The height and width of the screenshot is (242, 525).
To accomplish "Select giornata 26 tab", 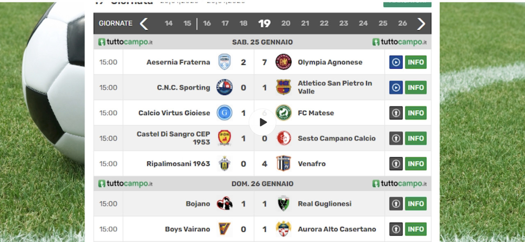I will [x=402, y=24].
